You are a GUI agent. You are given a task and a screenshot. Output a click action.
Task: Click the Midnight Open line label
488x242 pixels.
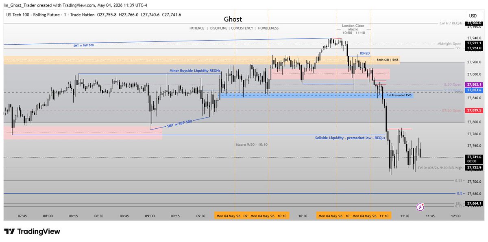pyautogui.click(x=450, y=43)
